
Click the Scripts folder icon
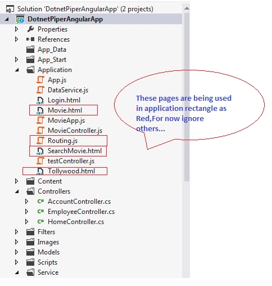coord(30,262)
